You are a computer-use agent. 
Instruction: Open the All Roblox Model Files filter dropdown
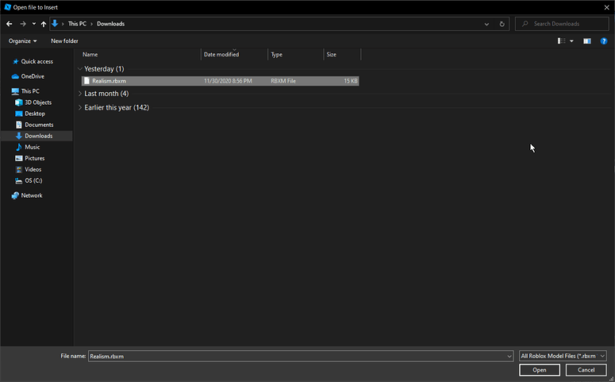pyautogui.click(x=563, y=356)
